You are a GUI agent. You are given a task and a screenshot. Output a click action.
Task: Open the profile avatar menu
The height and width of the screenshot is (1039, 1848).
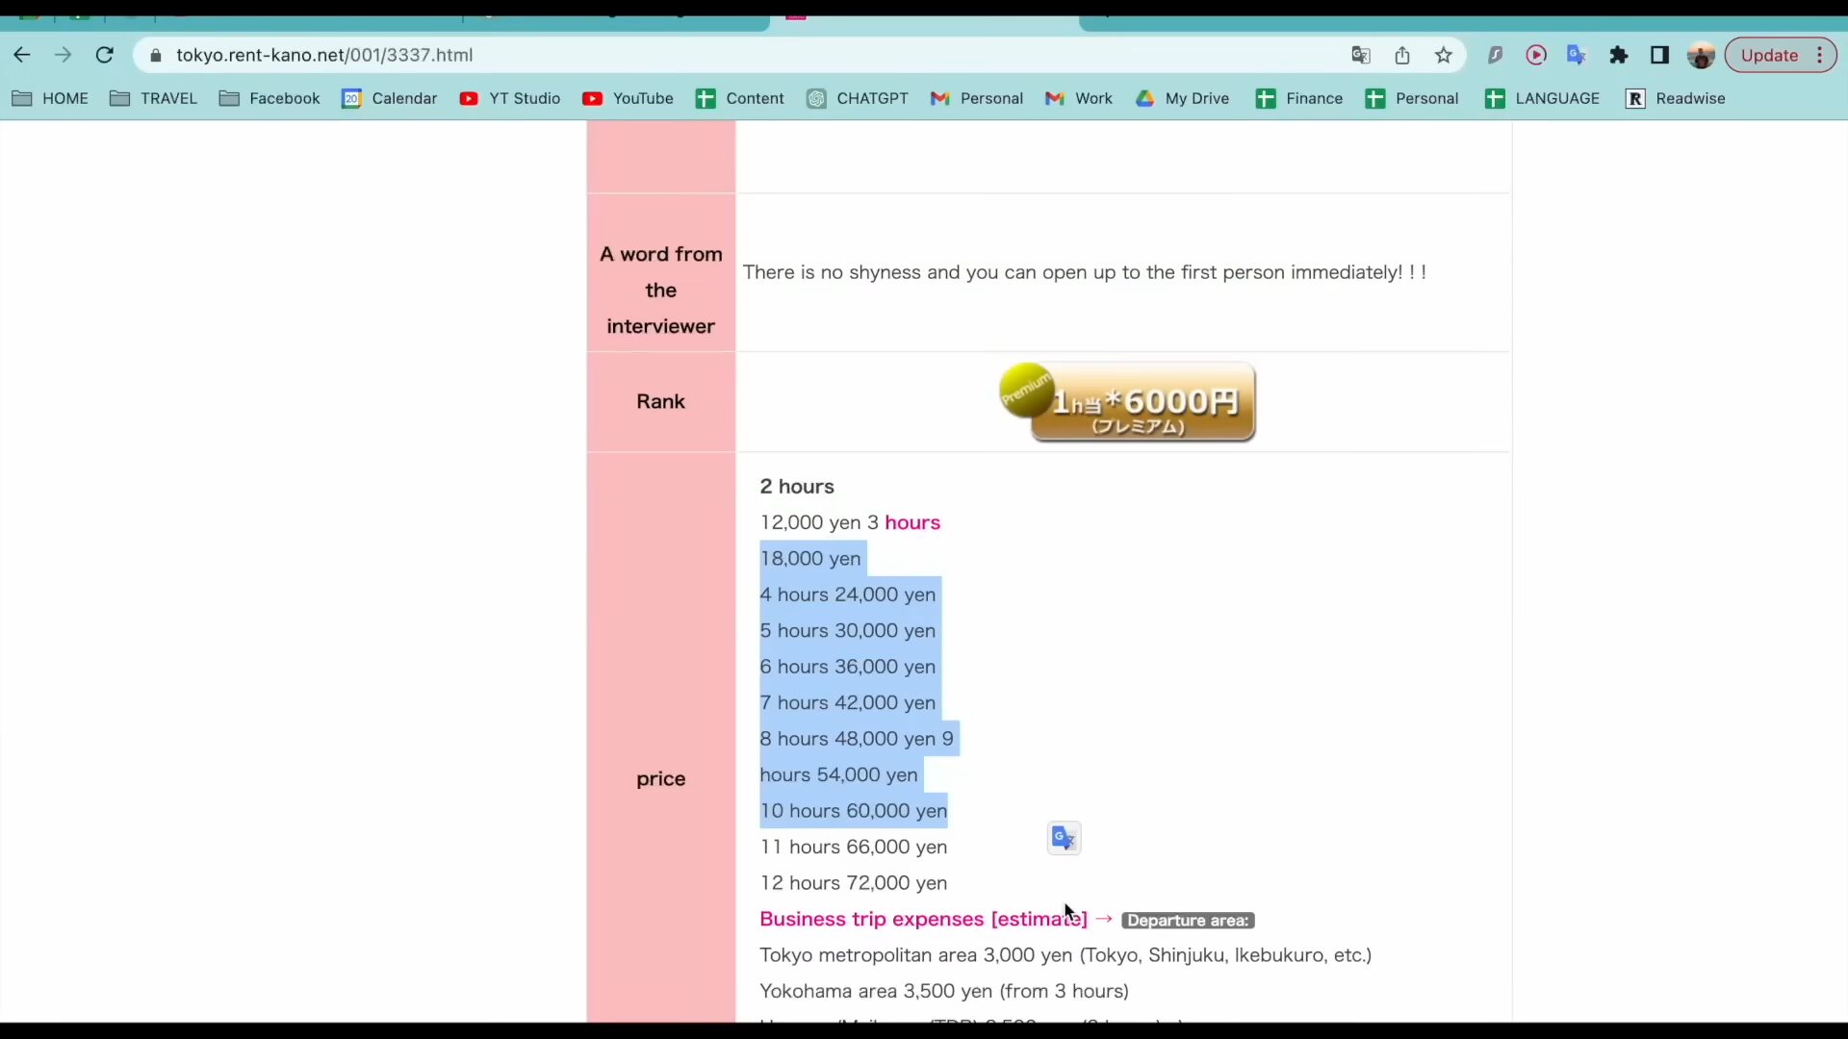click(x=1701, y=55)
